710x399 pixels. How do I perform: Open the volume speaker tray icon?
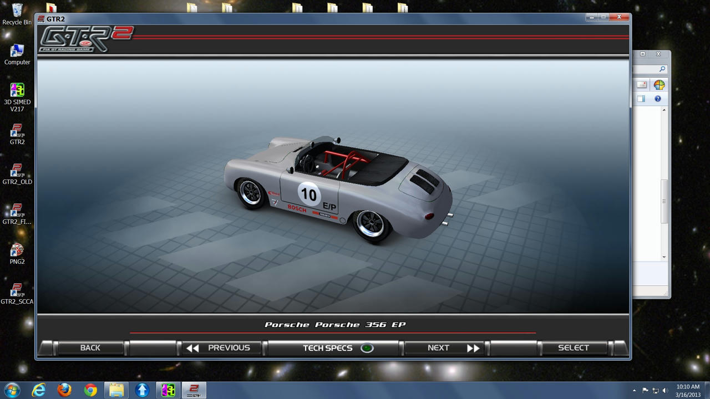[665, 391]
